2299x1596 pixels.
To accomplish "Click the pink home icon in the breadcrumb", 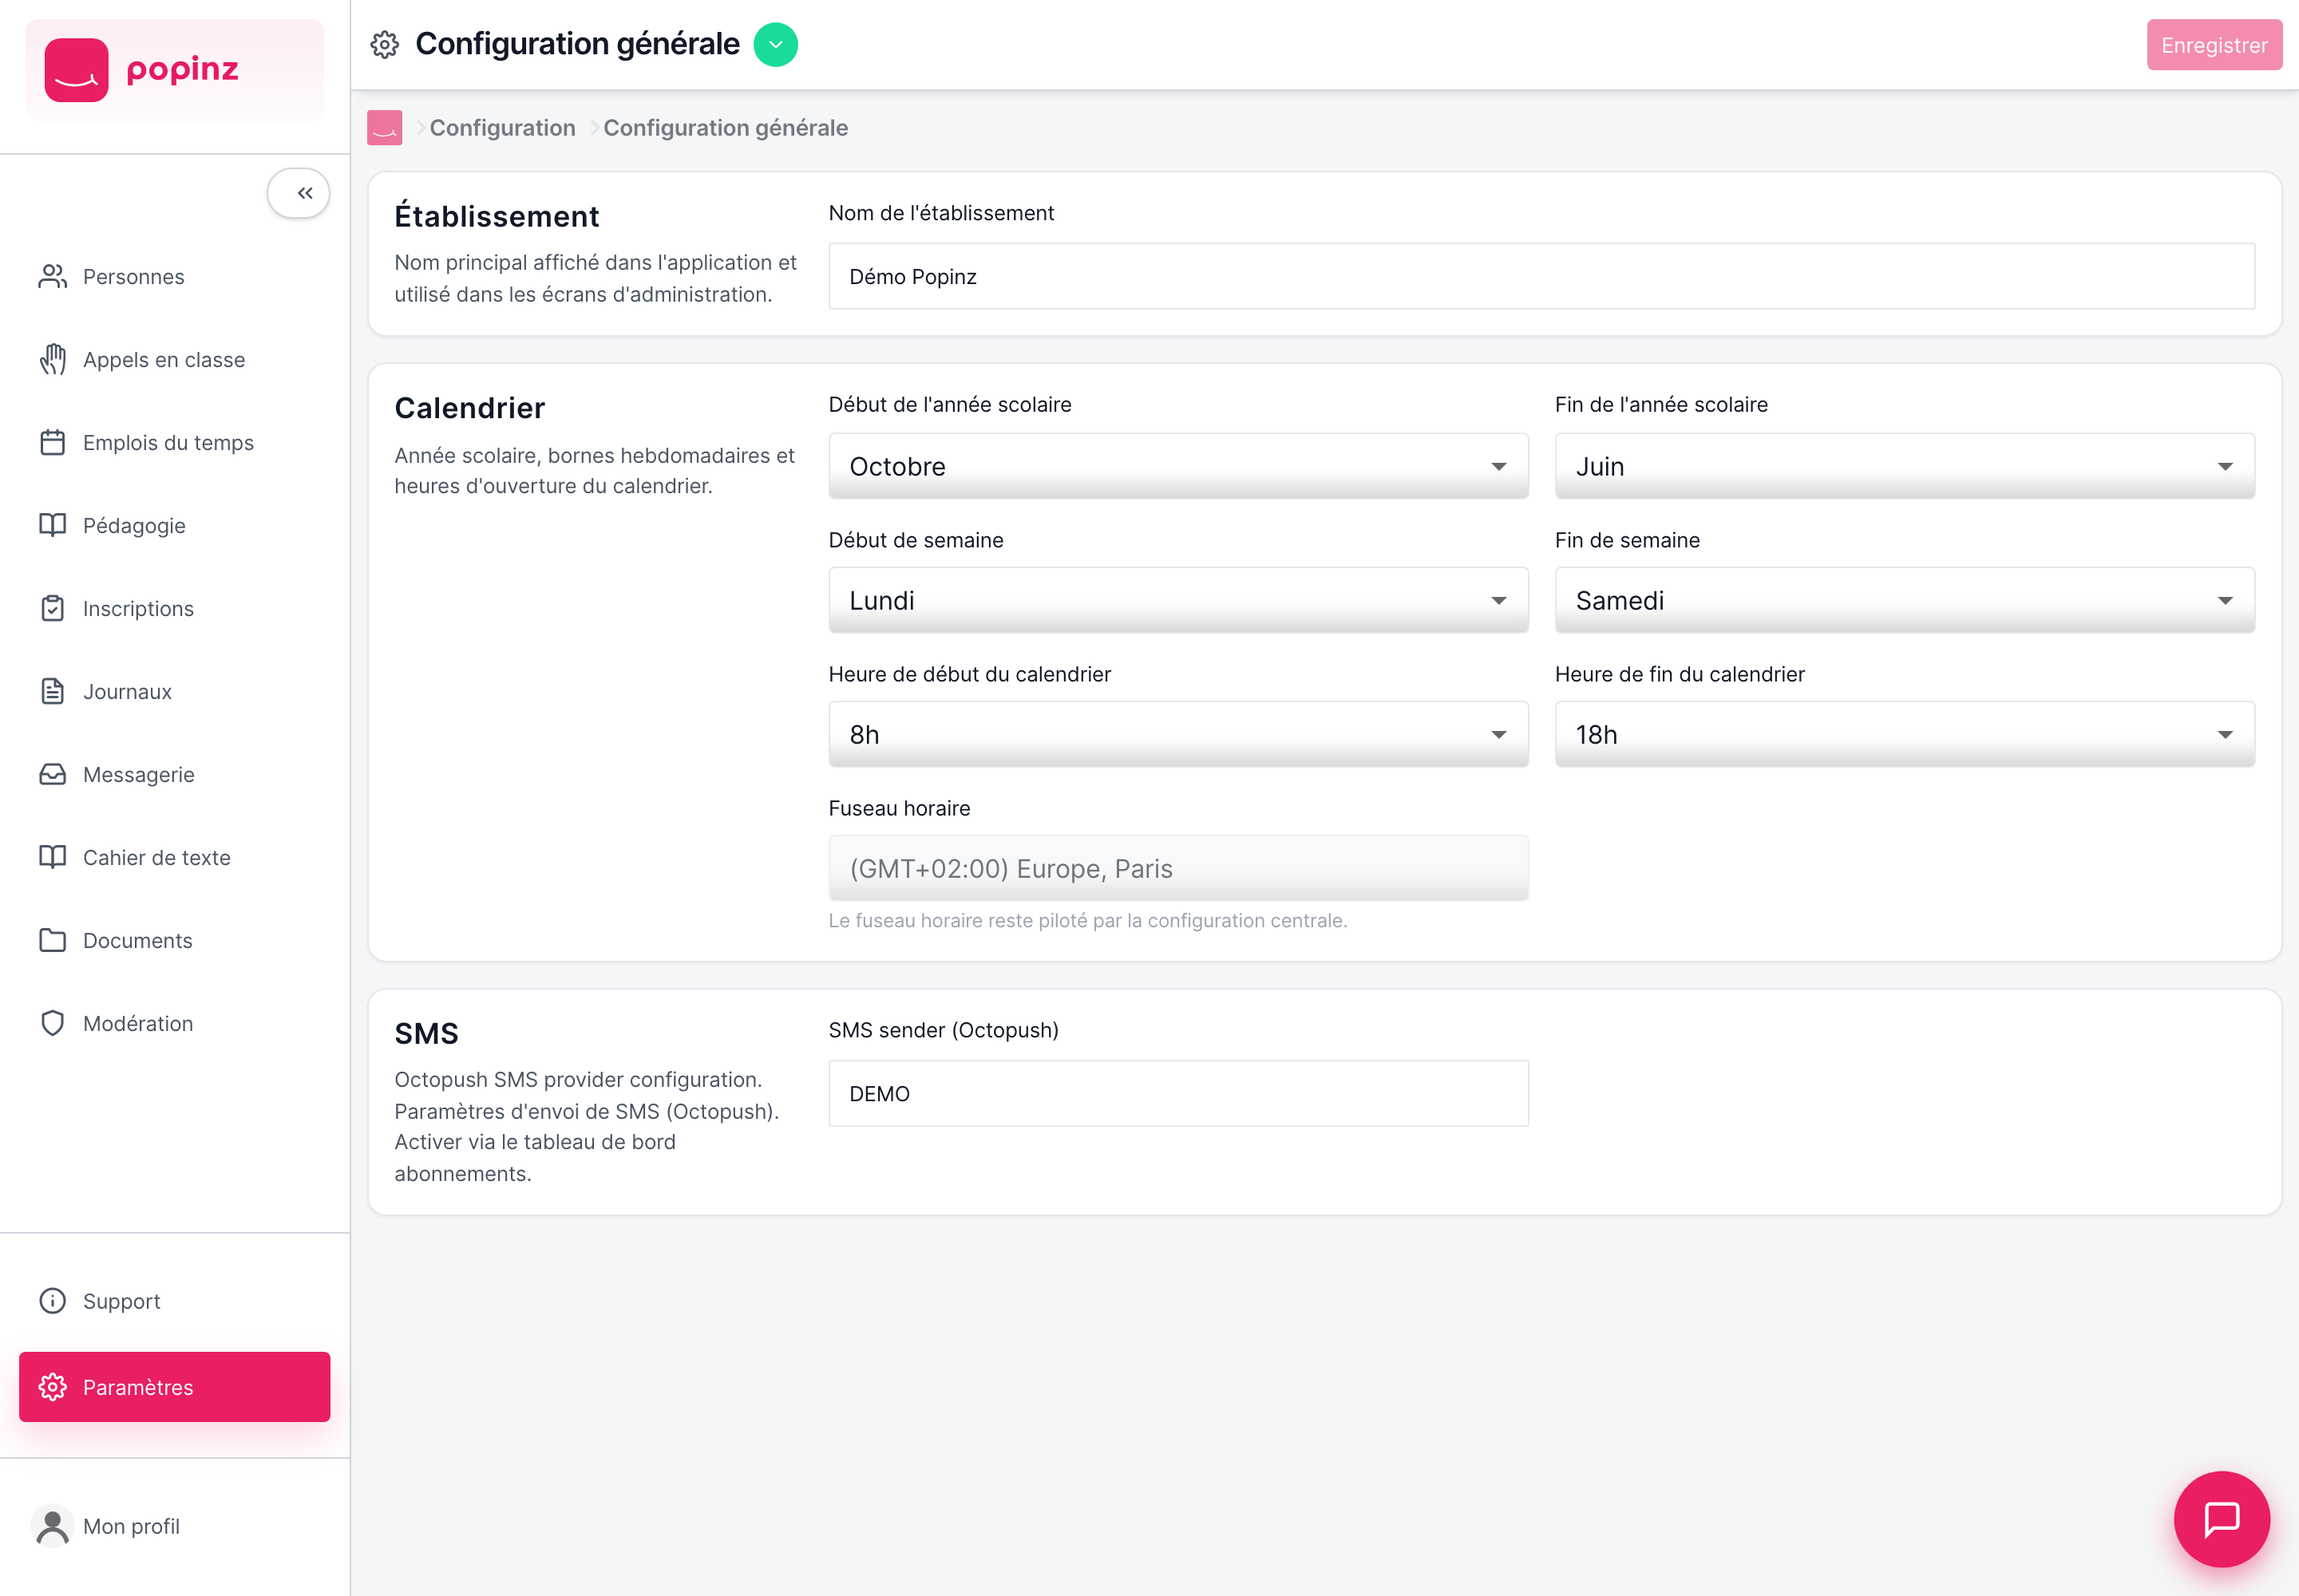I will pyautogui.click(x=384, y=128).
